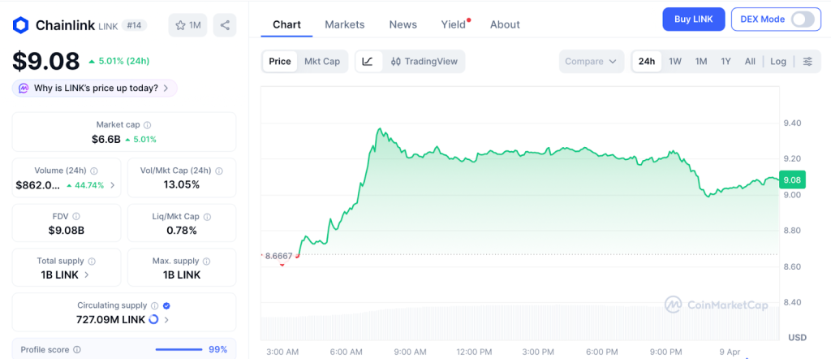Open 'Why is LINK's price up today?'
The image size is (831, 359).
coord(95,88)
